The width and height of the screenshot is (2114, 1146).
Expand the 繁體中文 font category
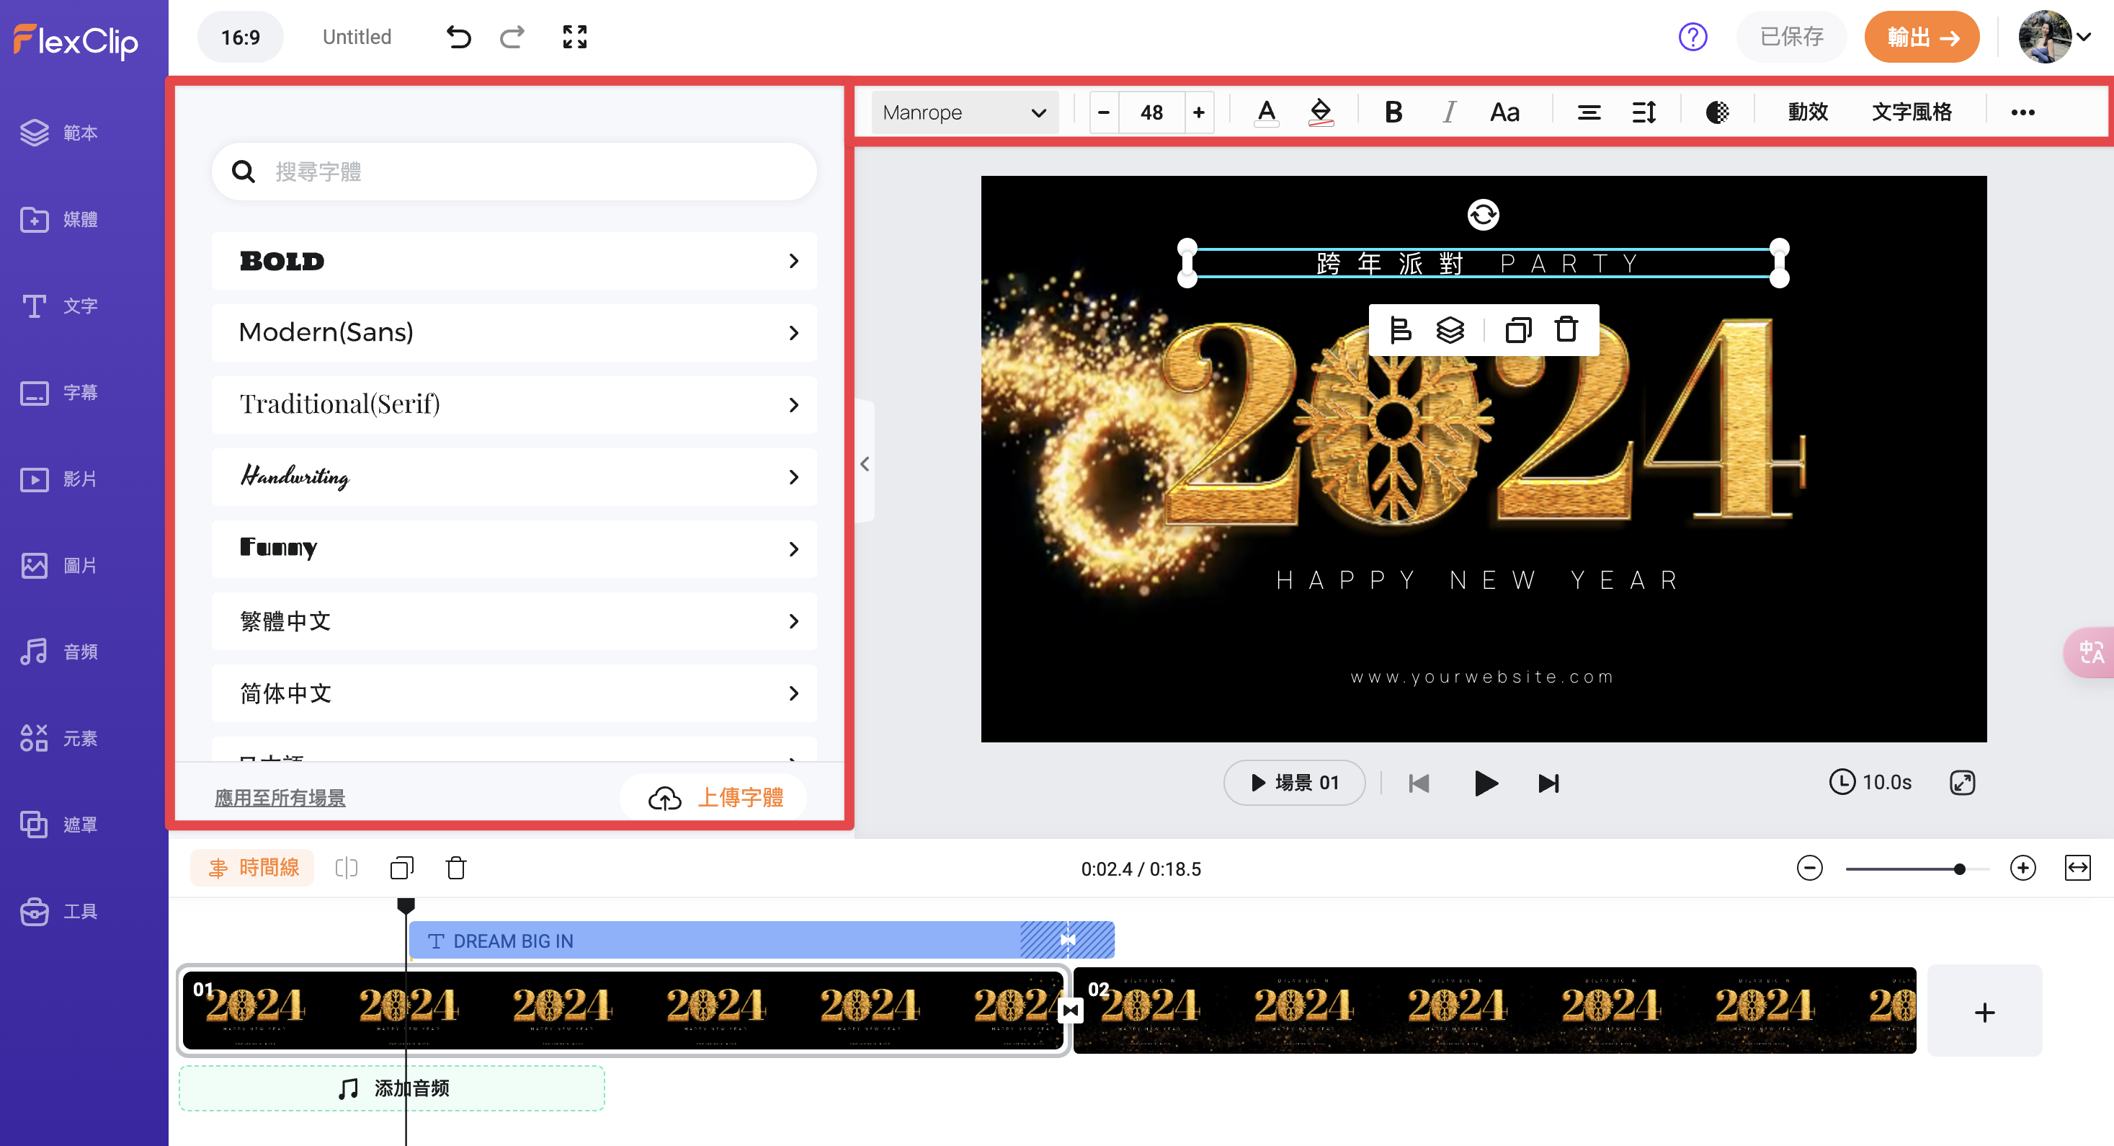pyautogui.click(x=514, y=621)
